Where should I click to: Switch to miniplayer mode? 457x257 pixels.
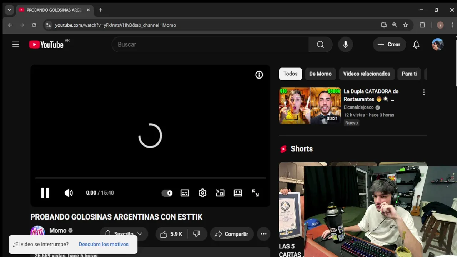220,193
